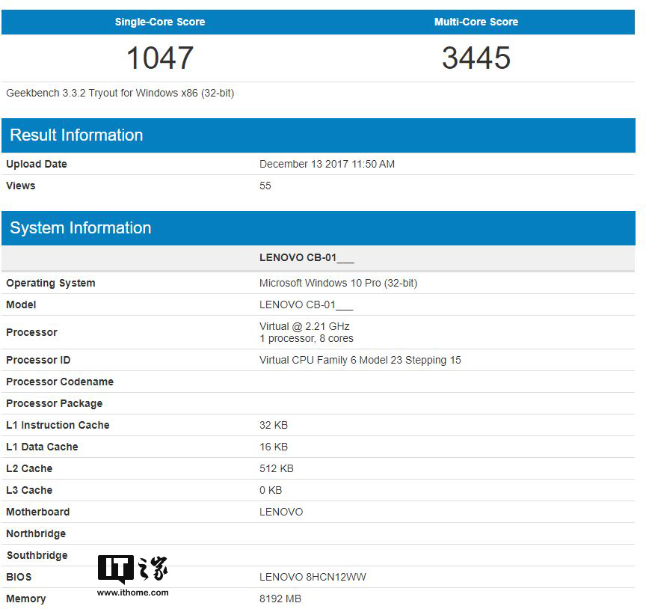Select Microsoft Windows 10 Pro (32-bit) value

tap(338, 283)
